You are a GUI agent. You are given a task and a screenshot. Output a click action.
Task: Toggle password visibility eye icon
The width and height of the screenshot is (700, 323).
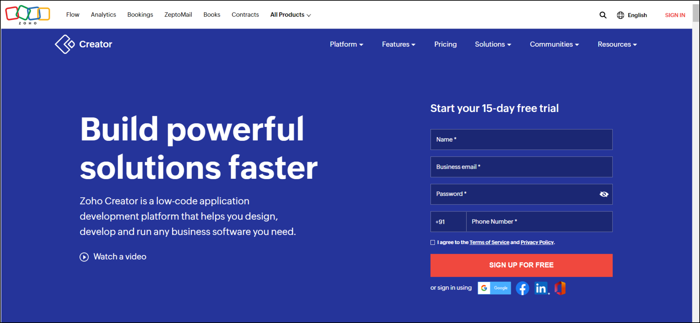(x=604, y=194)
